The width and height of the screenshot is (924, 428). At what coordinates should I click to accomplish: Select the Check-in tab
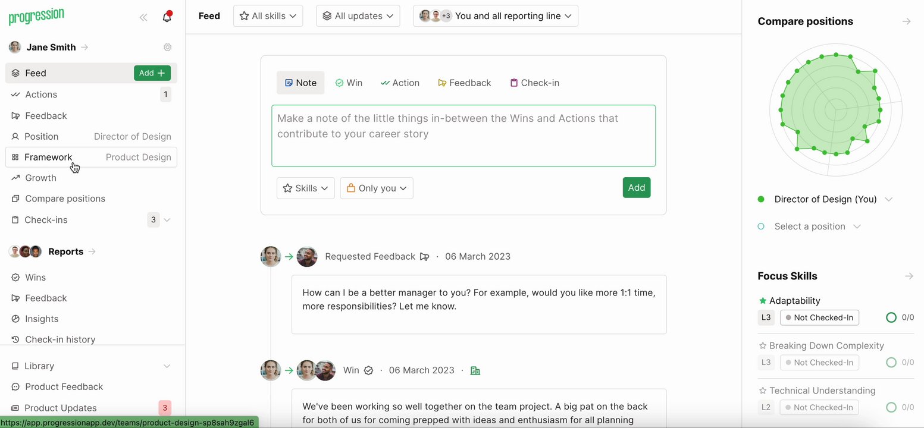click(x=534, y=83)
